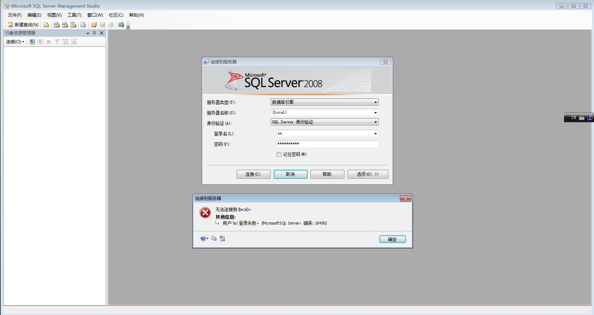
Task: Click the CH input language indicator
Action: (573, 118)
